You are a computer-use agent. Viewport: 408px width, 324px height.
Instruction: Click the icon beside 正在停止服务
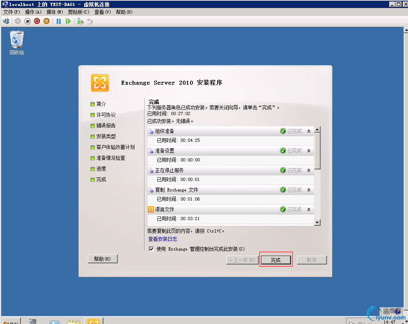pyautogui.click(x=151, y=170)
